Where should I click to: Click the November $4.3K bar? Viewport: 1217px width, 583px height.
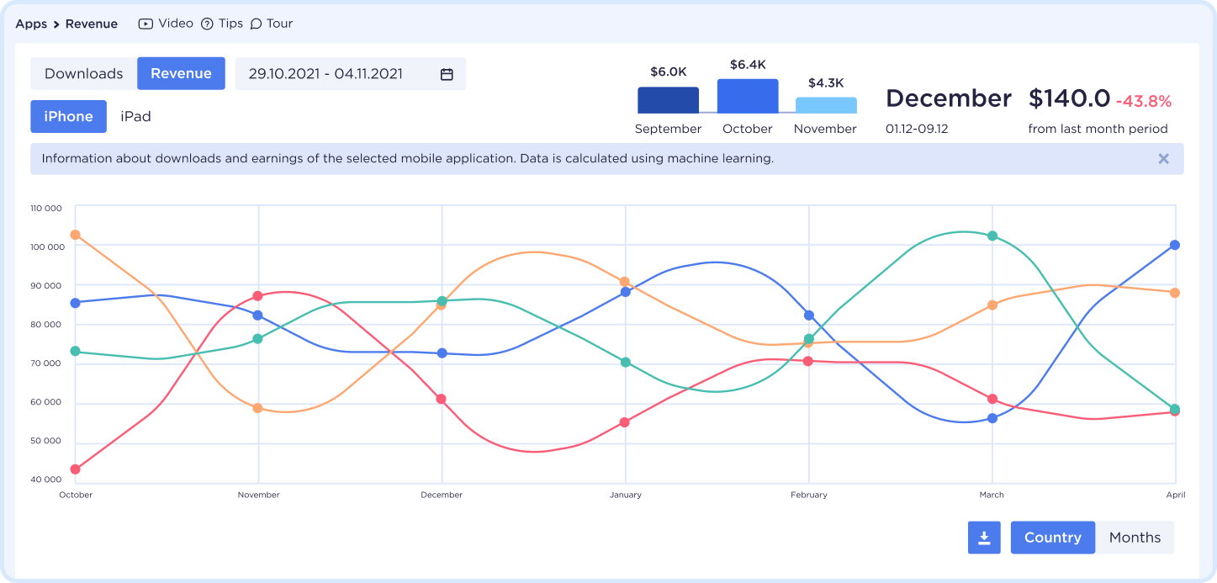(825, 105)
